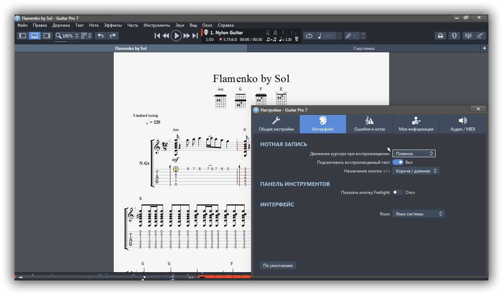Click the transpose plus/minus stepper

[363, 36]
